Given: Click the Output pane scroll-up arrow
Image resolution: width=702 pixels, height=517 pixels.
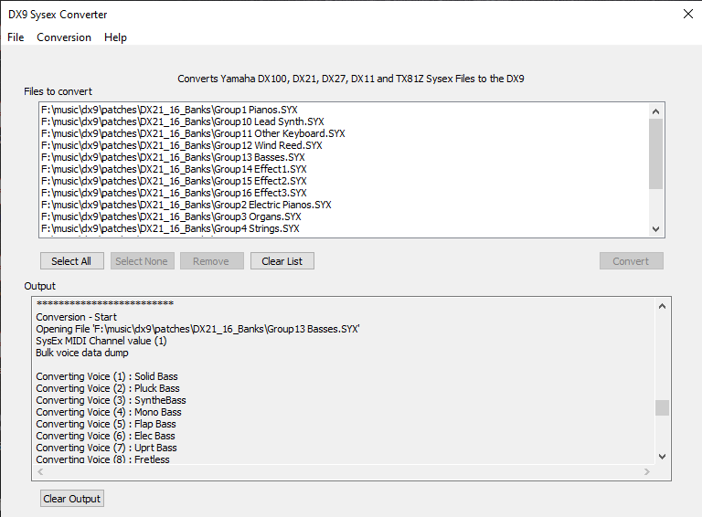Looking at the screenshot, I should pos(663,306).
